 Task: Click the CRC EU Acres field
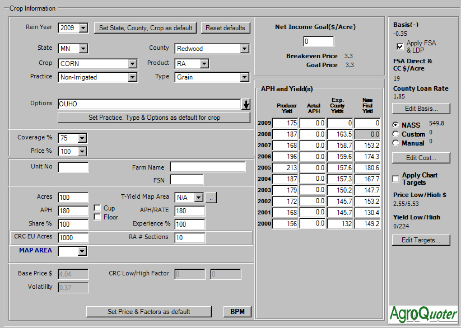pyautogui.click(x=73, y=238)
